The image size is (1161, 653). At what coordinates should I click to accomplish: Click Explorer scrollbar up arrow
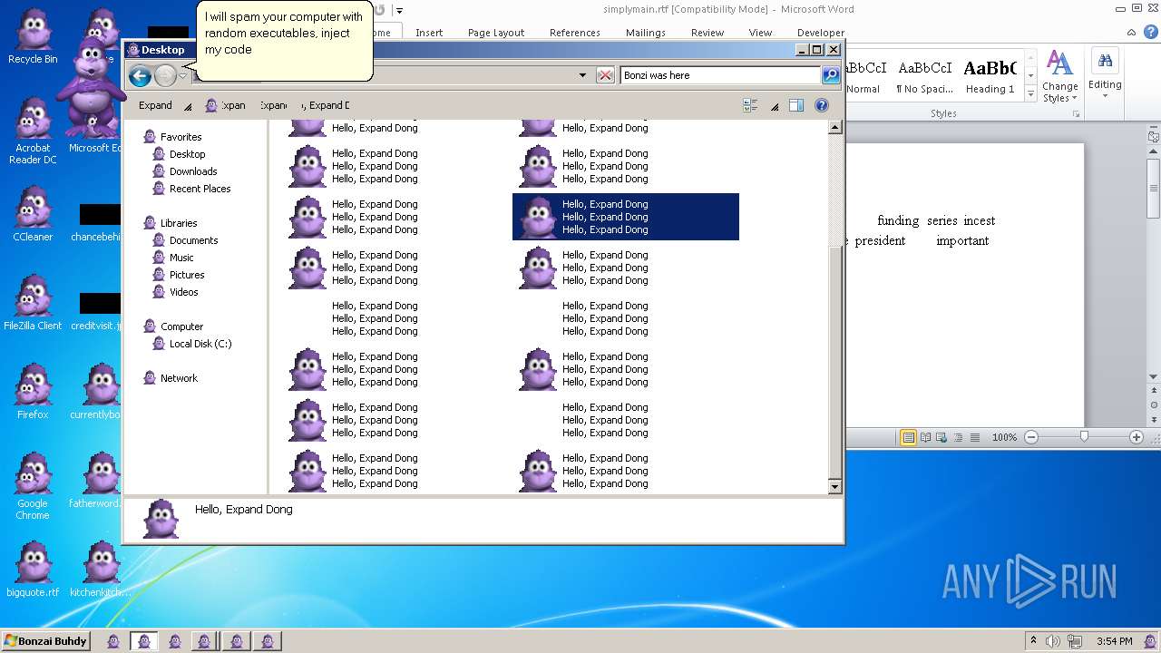(x=835, y=128)
